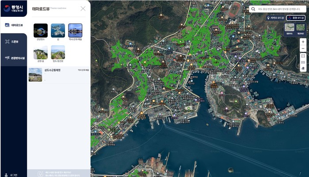Zoom out the map with minus button

tap(303, 48)
